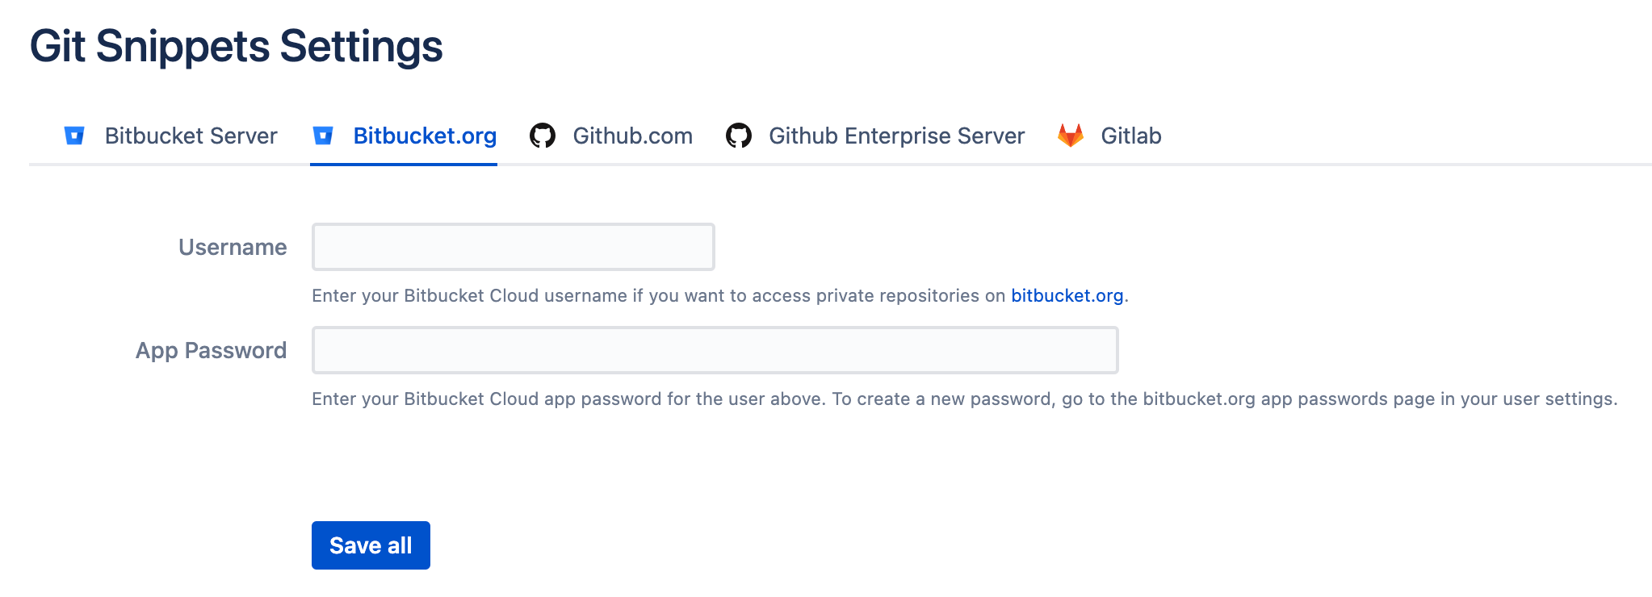This screenshot has height=597, width=1652.
Task: Click the blue underline below active tab
Action: (404, 165)
